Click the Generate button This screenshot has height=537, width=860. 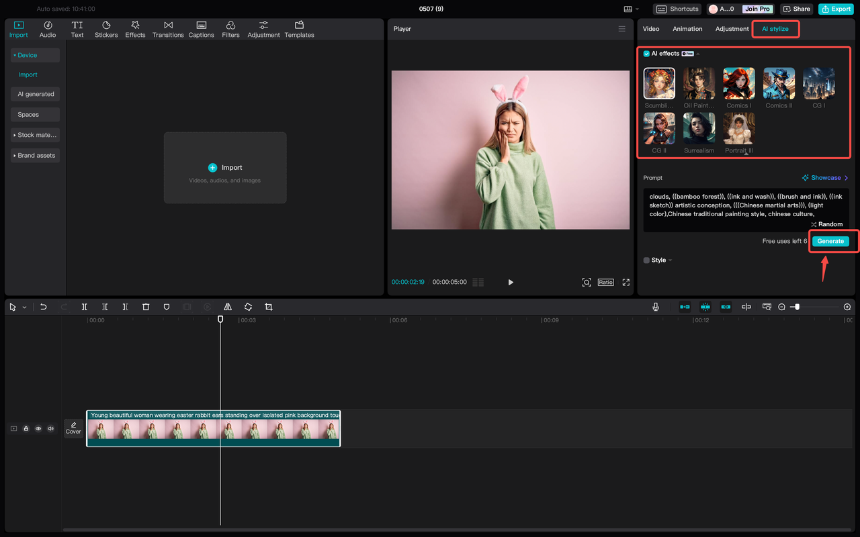(830, 241)
